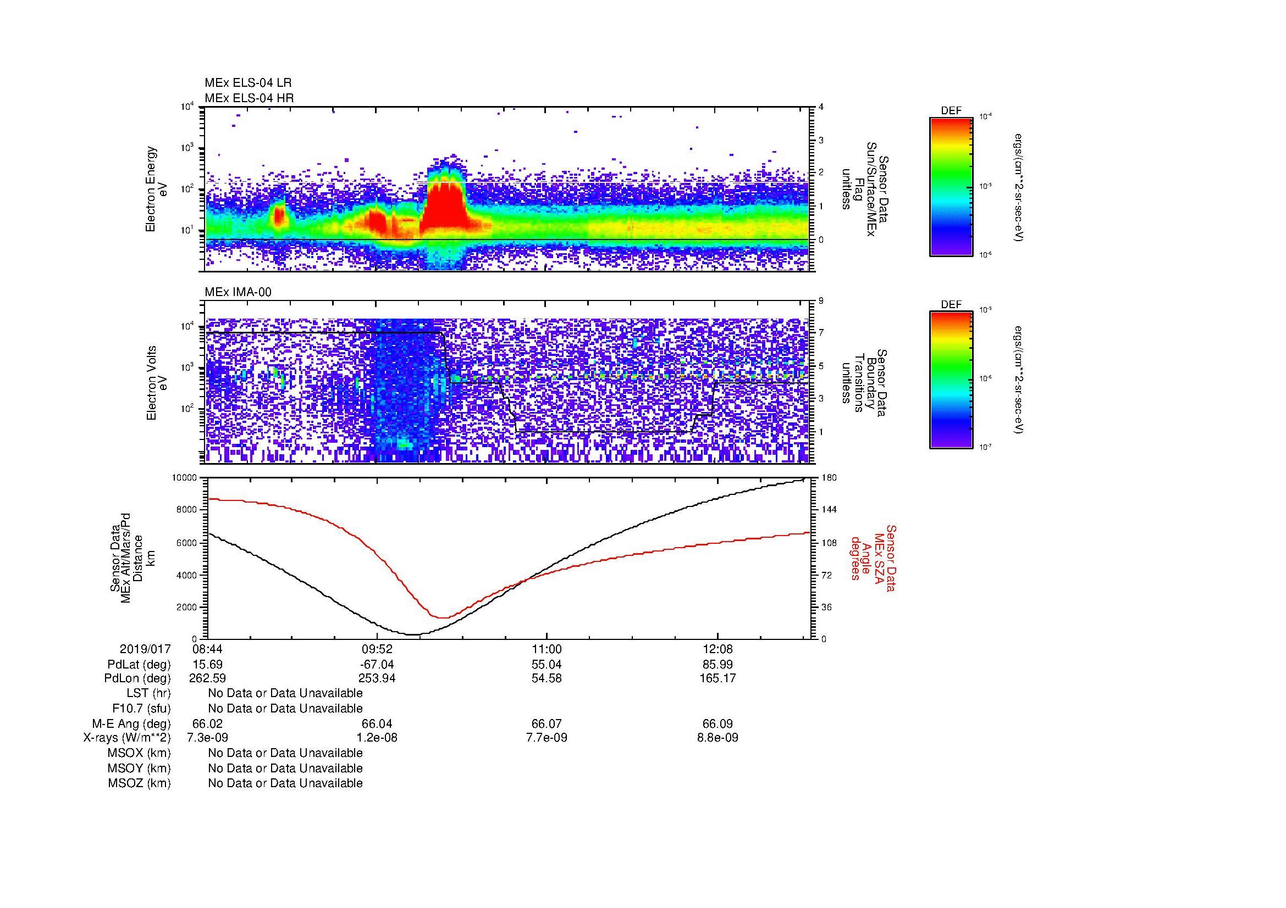
Task: Click the '12:08' time tick label
Action: (x=717, y=649)
